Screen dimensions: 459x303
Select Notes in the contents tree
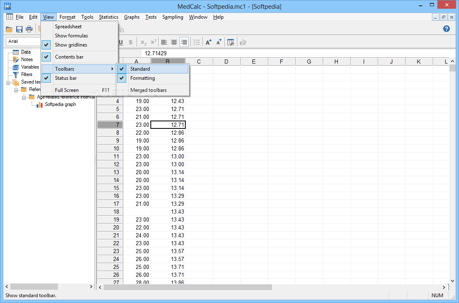[27, 59]
